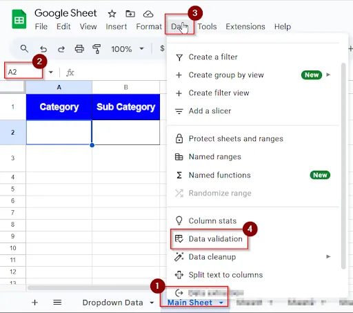Select row 2 header
This screenshot has height=313, width=353.
13,133
